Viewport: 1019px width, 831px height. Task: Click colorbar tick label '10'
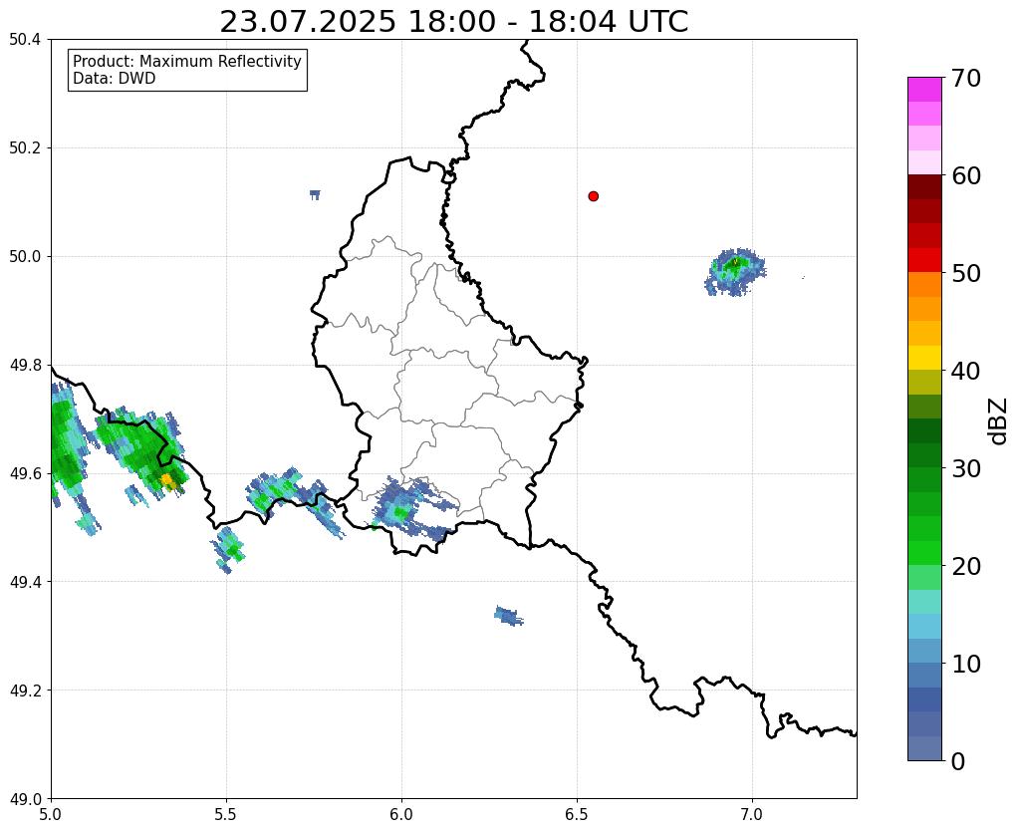pyautogui.click(x=966, y=664)
